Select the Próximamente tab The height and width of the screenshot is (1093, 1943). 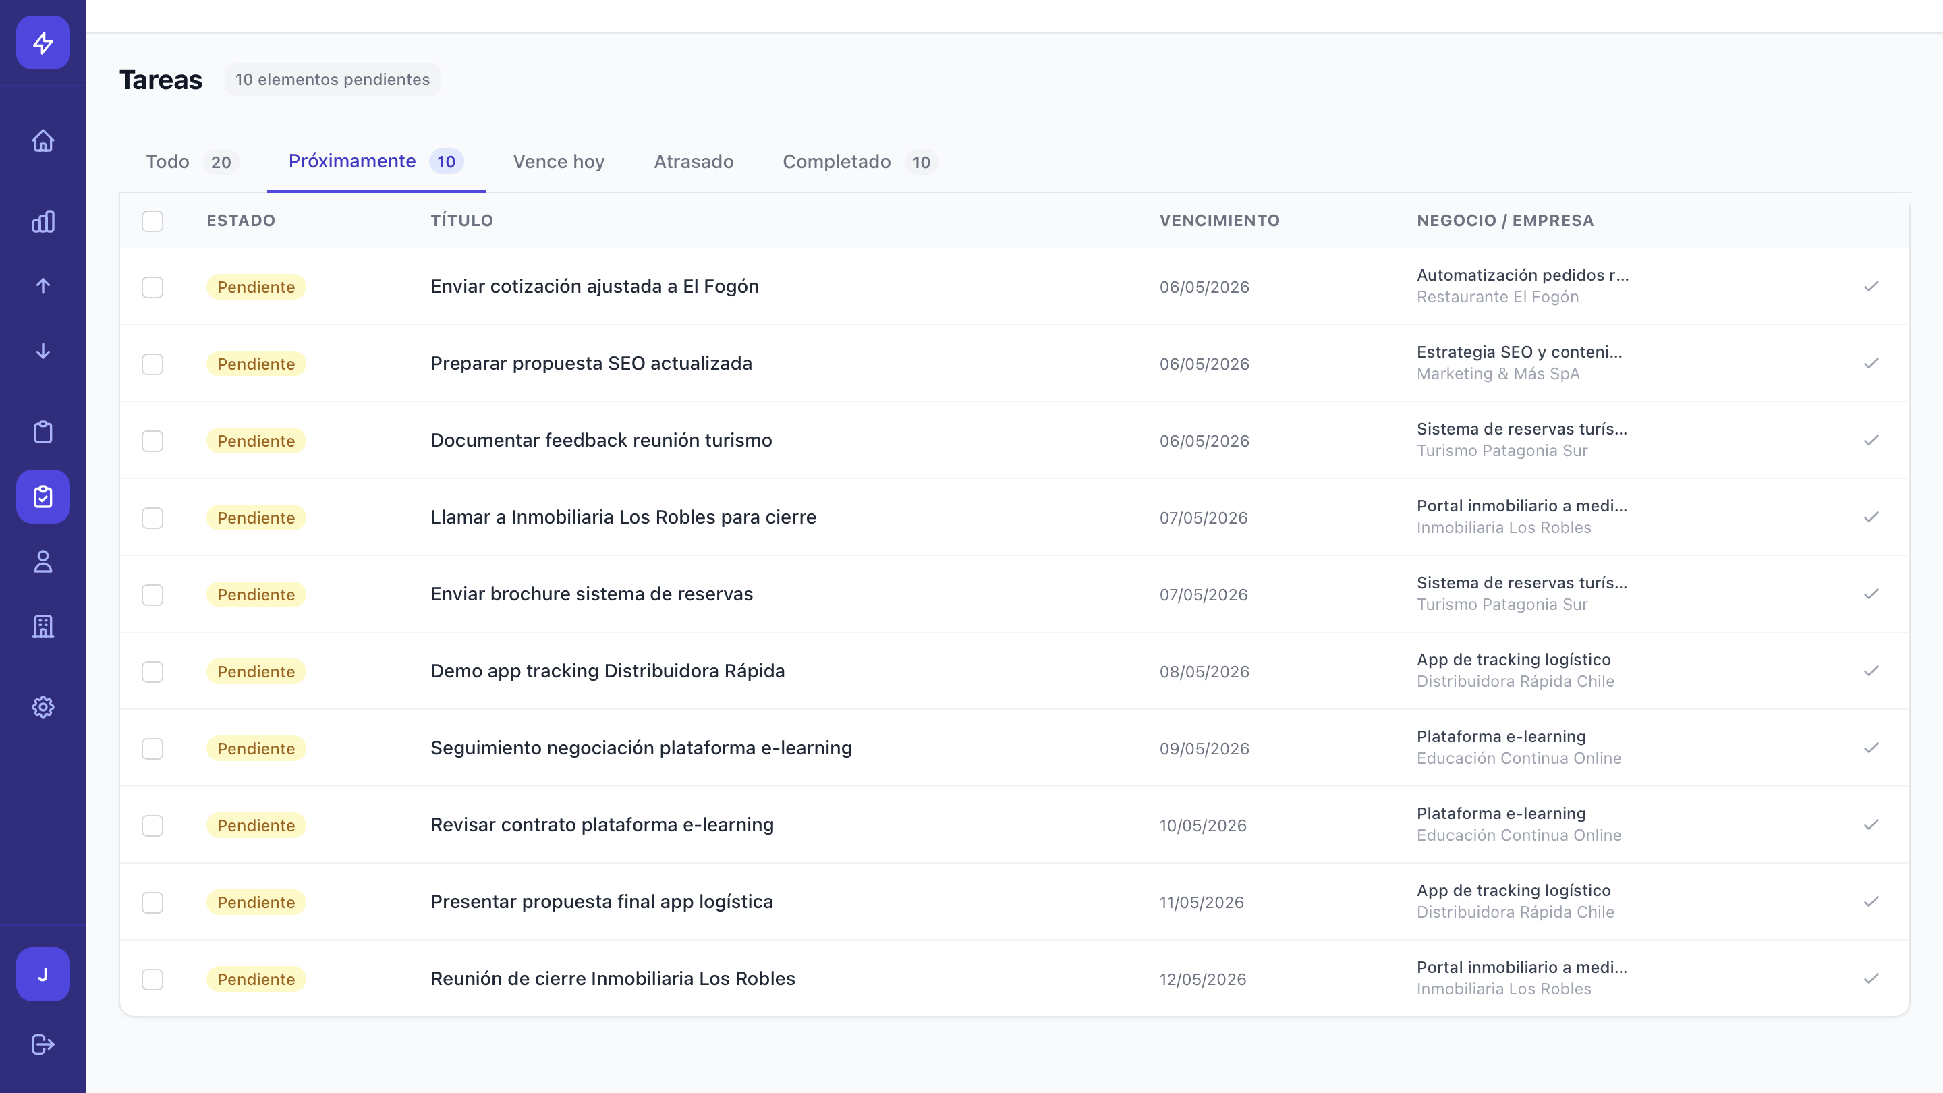[376, 161]
